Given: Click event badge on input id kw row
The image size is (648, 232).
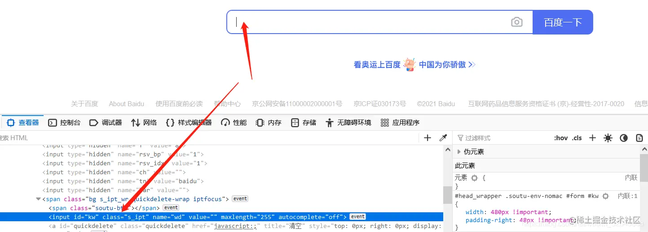Looking at the screenshot, I should click(x=358, y=217).
